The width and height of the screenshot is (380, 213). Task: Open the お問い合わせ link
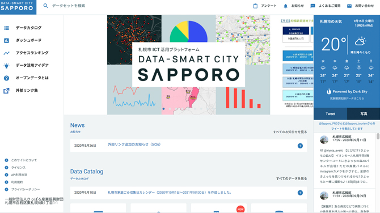364,6
